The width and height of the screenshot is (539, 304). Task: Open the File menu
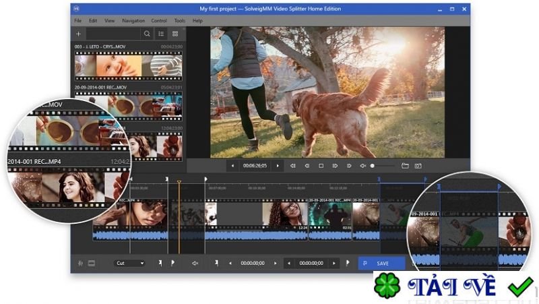(x=78, y=21)
